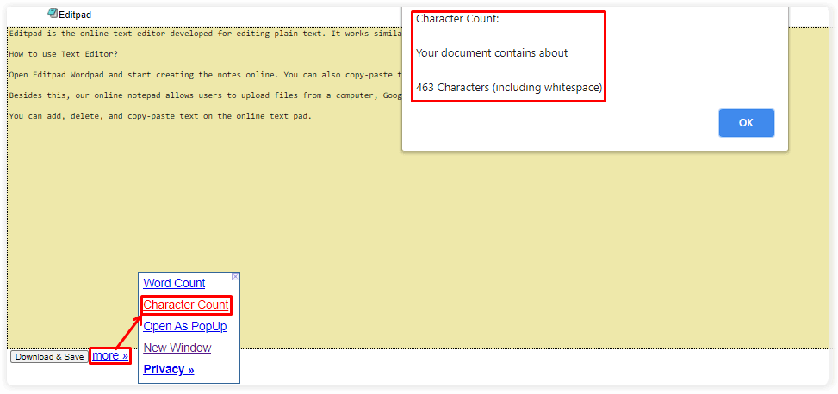Open the Privacy » link
The image size is (838, 394).
tap(169, 369)
